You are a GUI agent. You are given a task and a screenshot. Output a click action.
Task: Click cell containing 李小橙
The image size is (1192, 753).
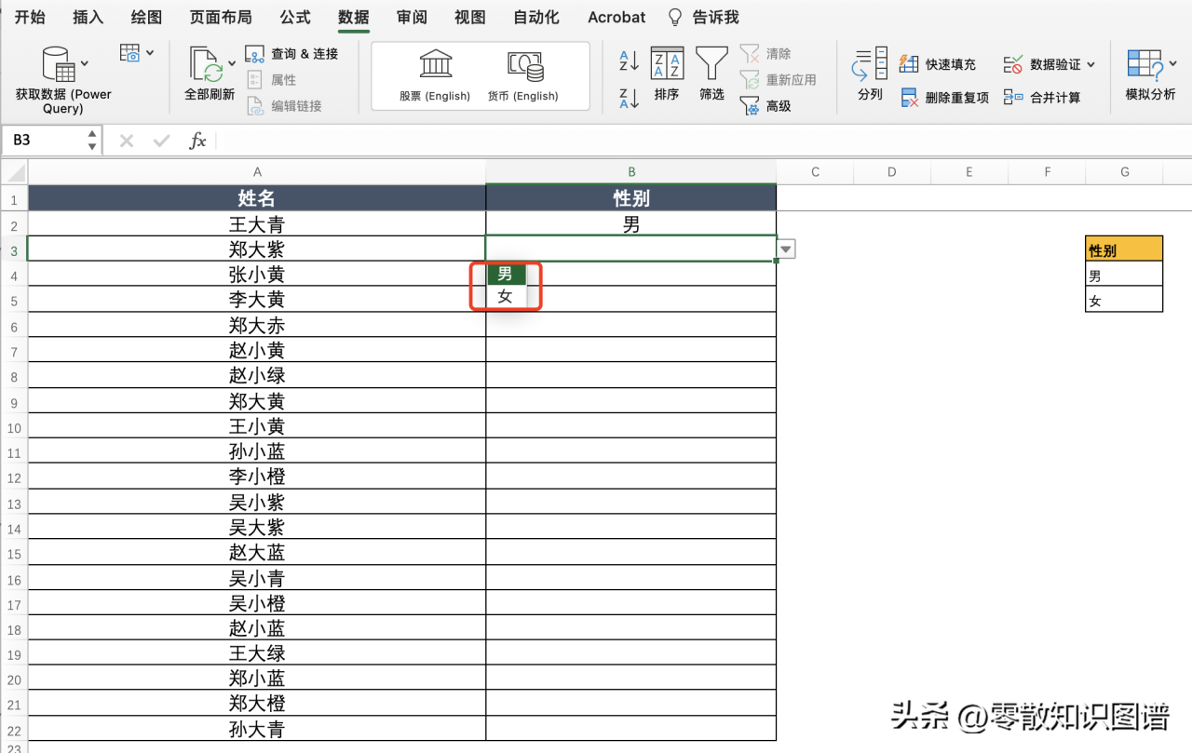click(x=257, y=477)
